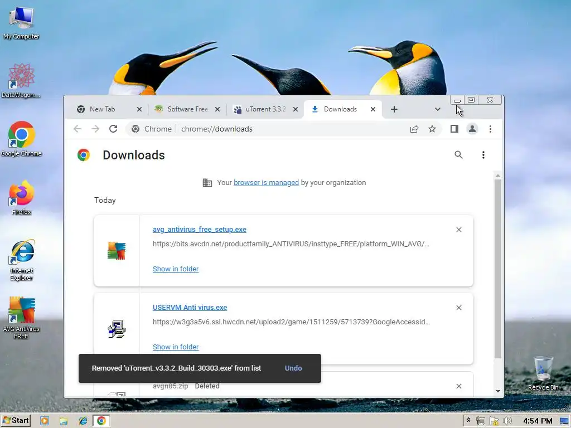Open Google Chrome desktop shortcut
The width and height of the screenshot is (571, 428).
(21, 139)
